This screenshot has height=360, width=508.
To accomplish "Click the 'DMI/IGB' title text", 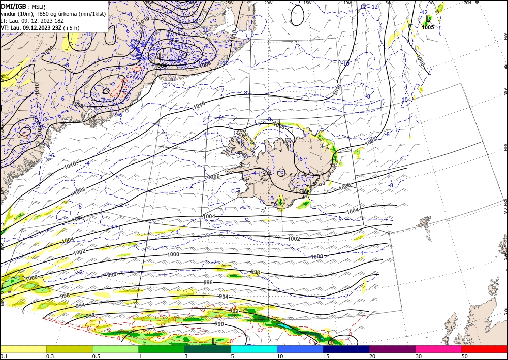I will [x=13, y=6].
